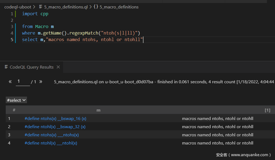Go to next results page

point(41,82)
